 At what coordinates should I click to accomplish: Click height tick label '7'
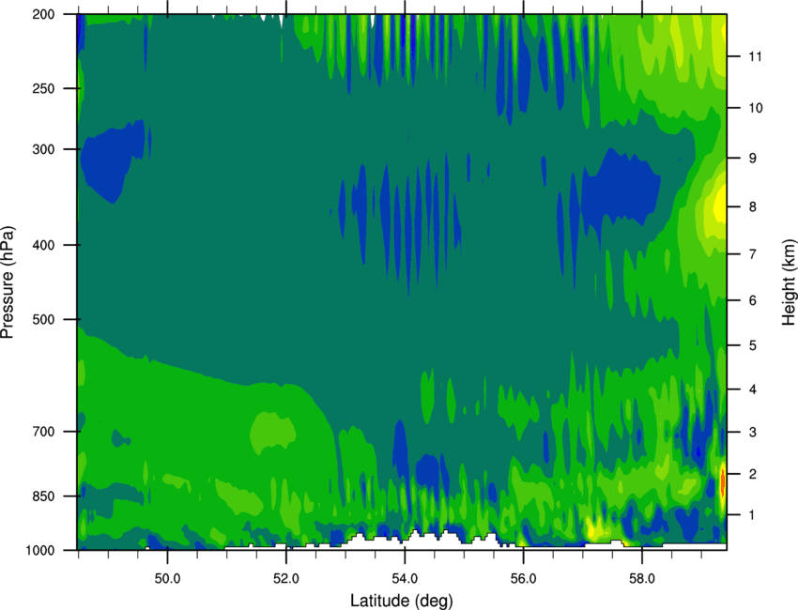(753, 254)
